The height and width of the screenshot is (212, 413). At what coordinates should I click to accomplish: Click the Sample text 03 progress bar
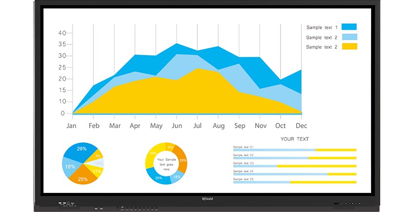point(295,166)
